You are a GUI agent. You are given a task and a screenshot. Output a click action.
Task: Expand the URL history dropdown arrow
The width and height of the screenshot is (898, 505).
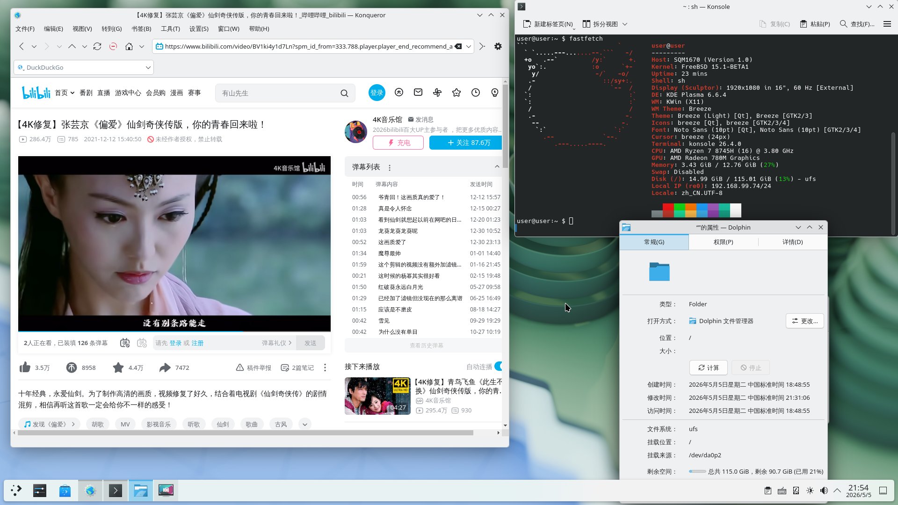(x=469, y=46)
